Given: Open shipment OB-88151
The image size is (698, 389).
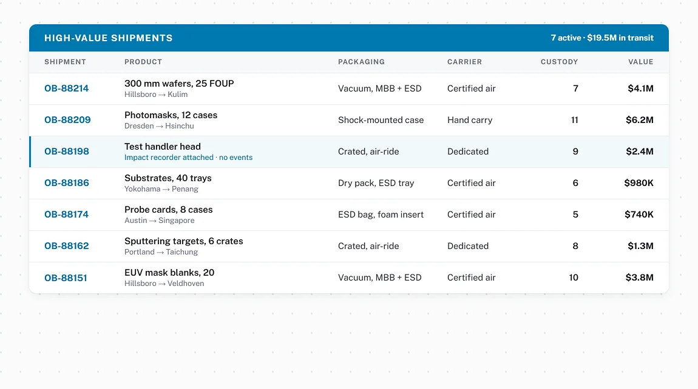Looking at the screenshot, I should tap(66, 278).
